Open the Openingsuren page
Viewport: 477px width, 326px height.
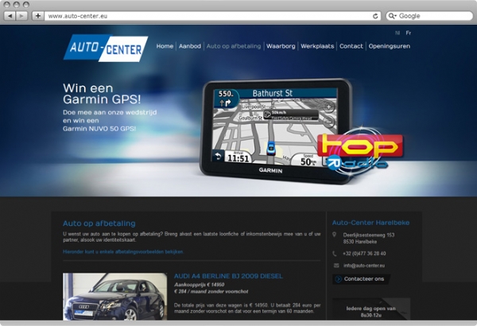click(390, 46)
